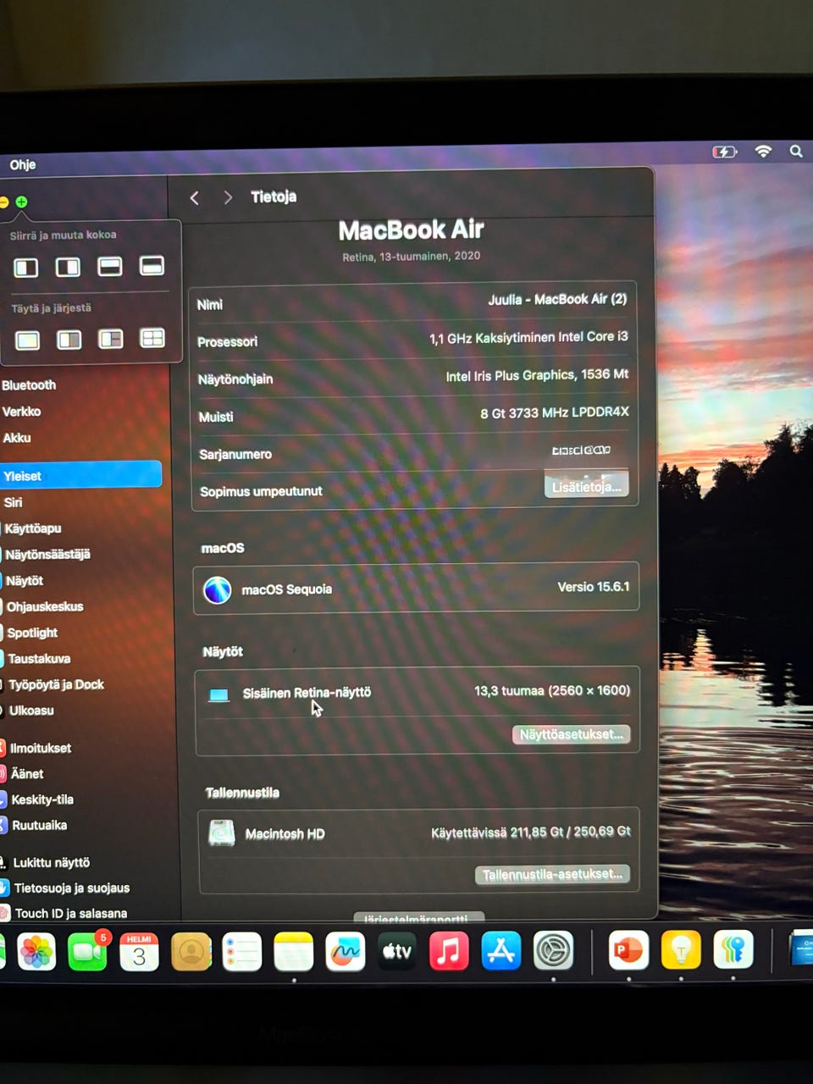Tile window to right half of screen

[68, 267]
